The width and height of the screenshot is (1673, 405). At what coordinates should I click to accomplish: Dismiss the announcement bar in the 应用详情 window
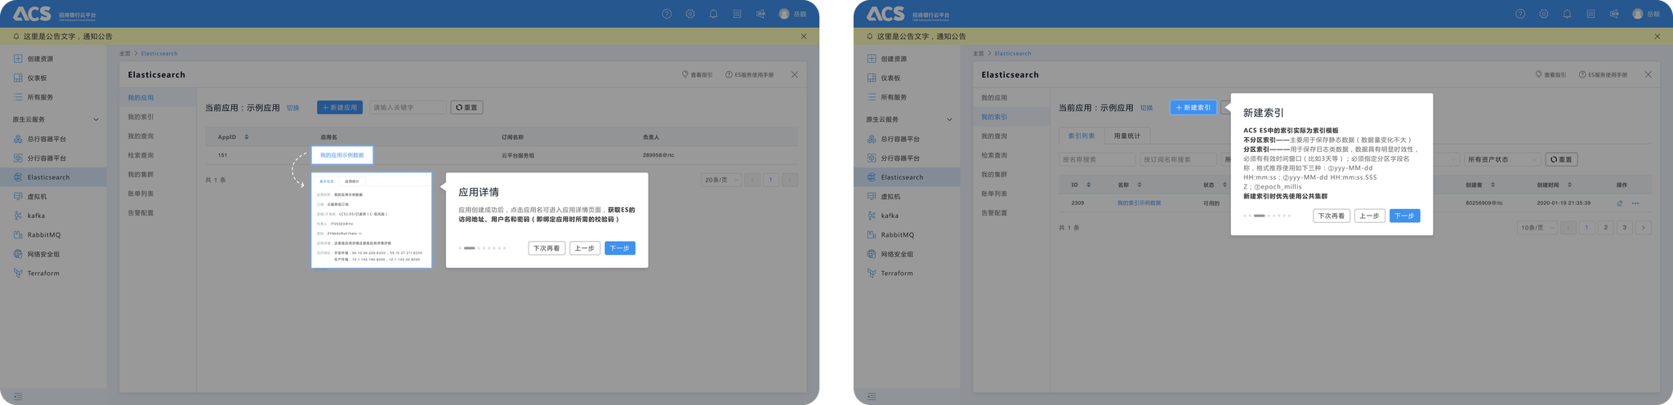pos(804,36)
